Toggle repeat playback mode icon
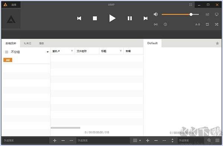Viewport: 223px width, 146px height. 207,24
